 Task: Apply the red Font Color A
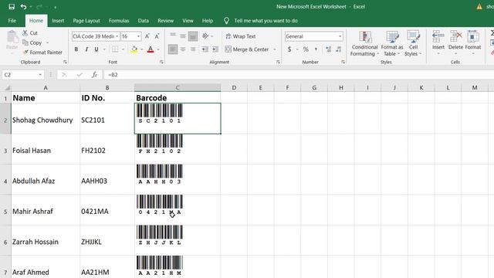click(151, 49)
